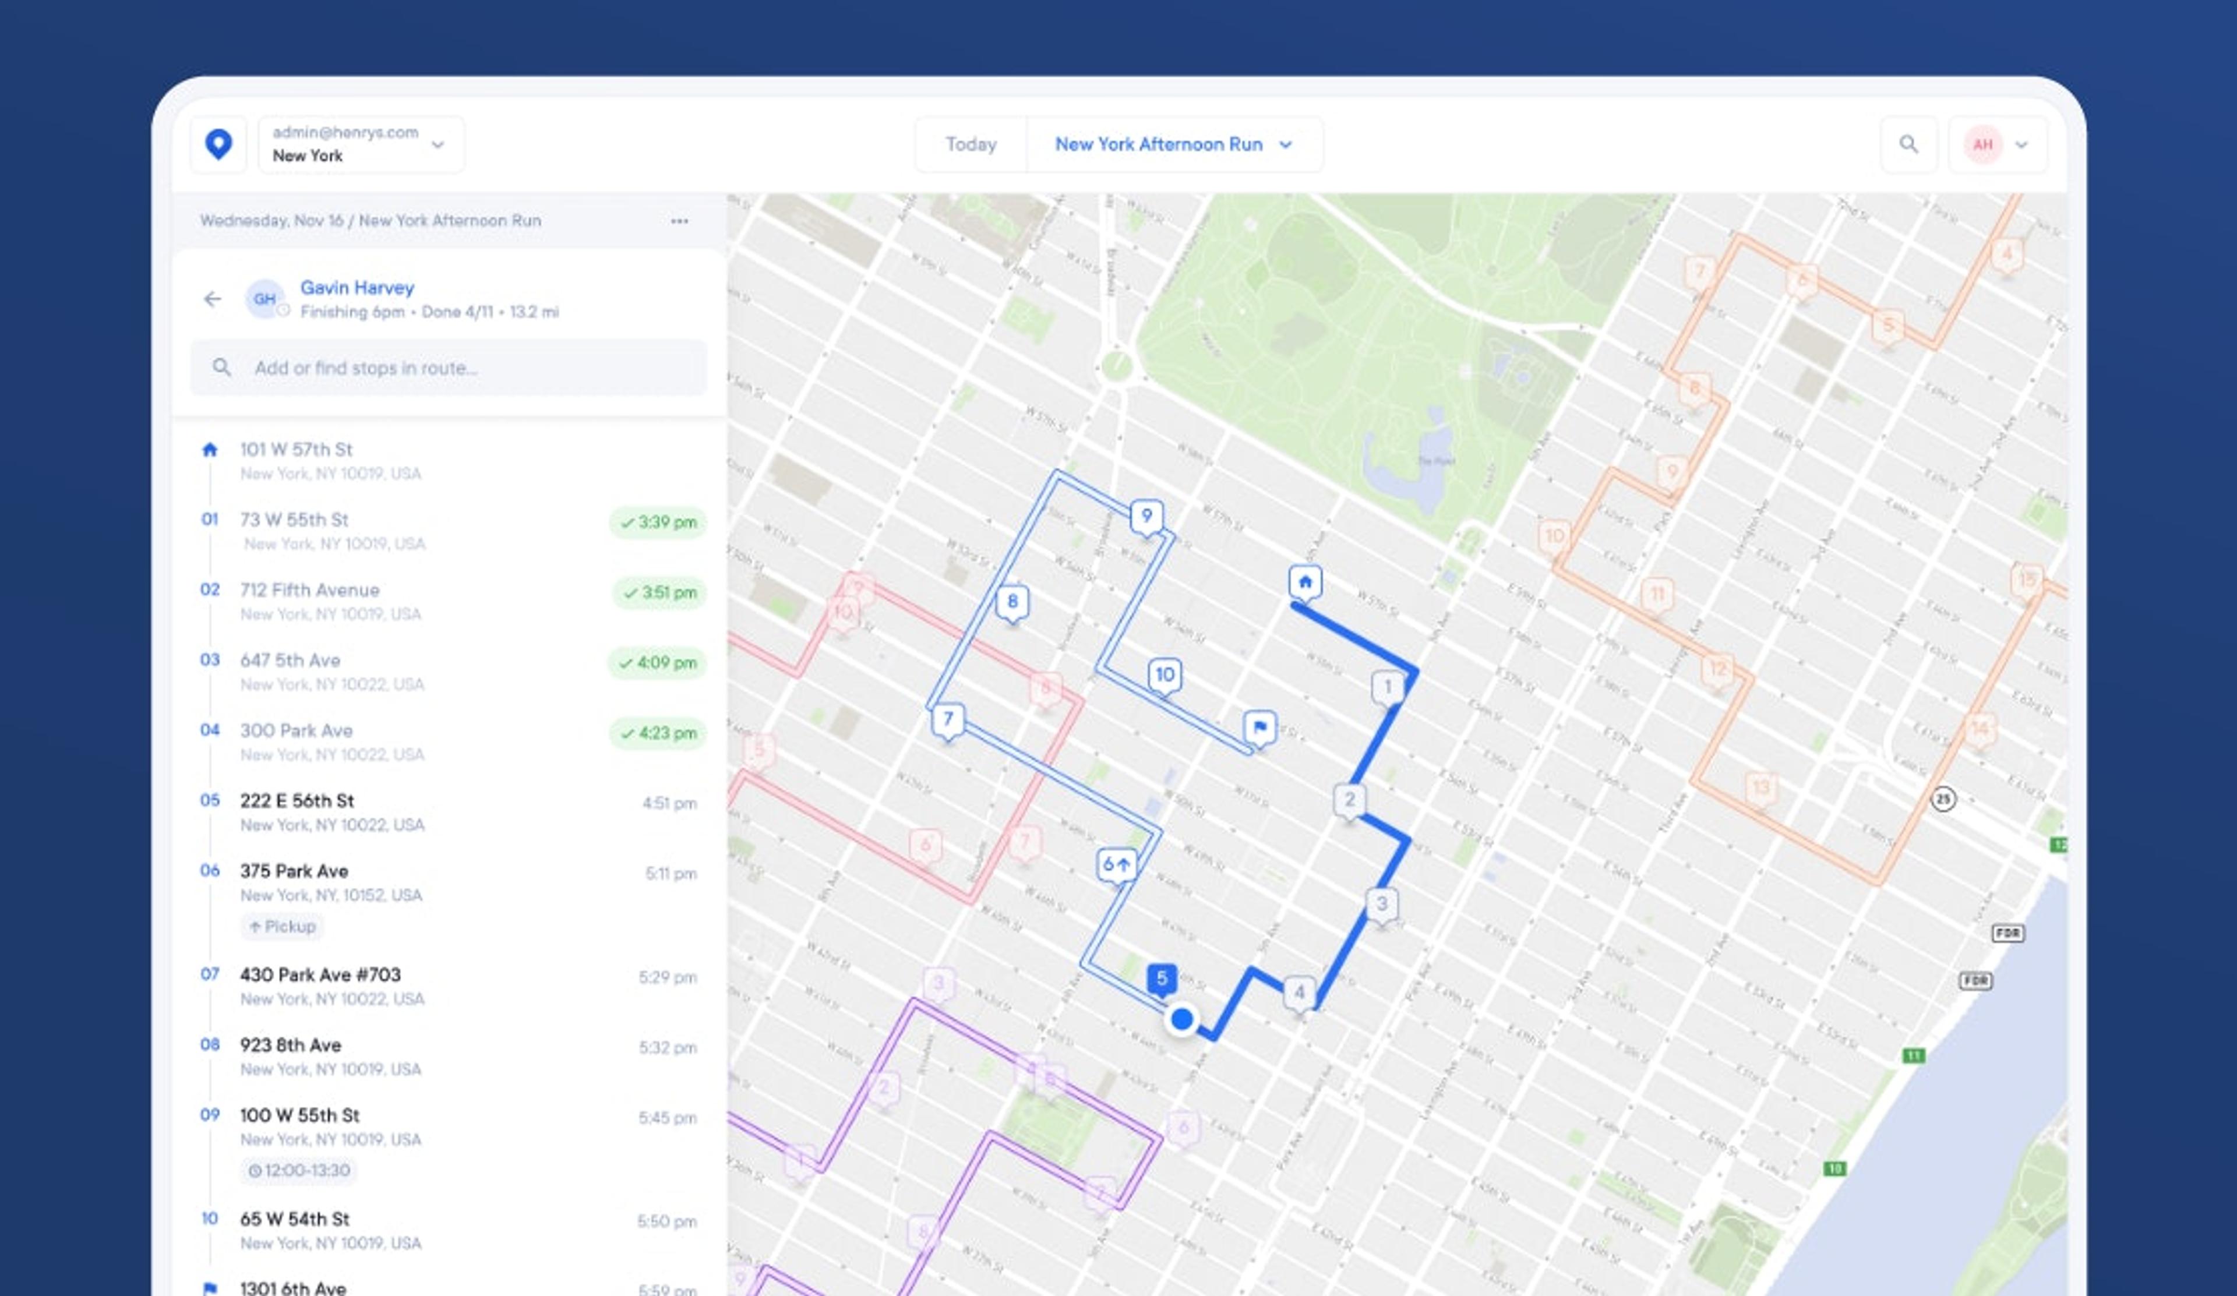The image size is (2237, 1296).
Task: Select the Today tab
Action: point(971,144)
